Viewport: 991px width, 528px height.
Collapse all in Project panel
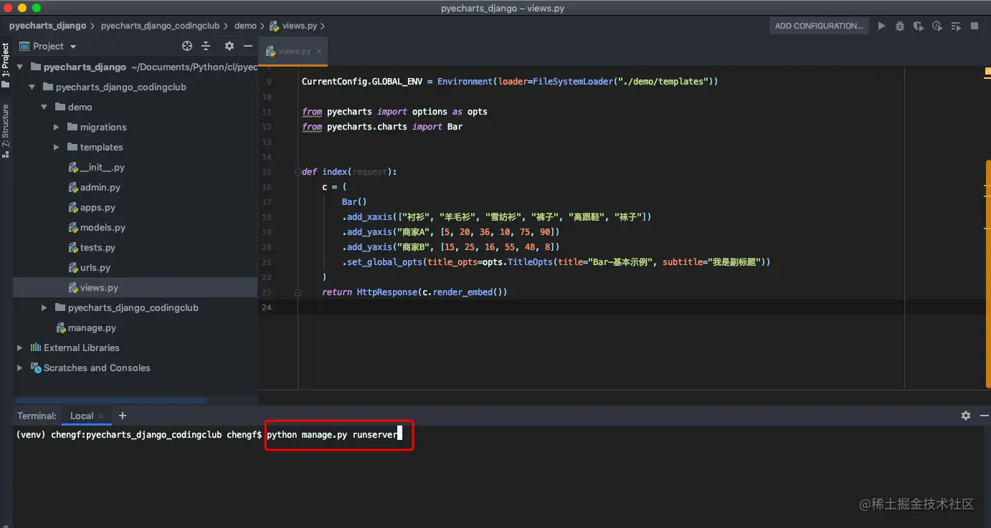pos(206,46)
